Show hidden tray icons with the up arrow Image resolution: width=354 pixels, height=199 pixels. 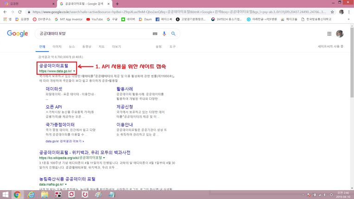(x=303, y=195)
